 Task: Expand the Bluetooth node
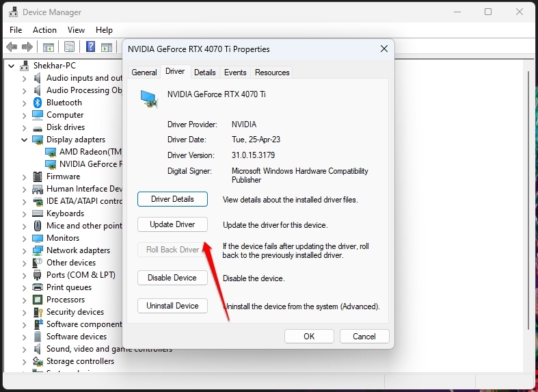tap(24, 103)
